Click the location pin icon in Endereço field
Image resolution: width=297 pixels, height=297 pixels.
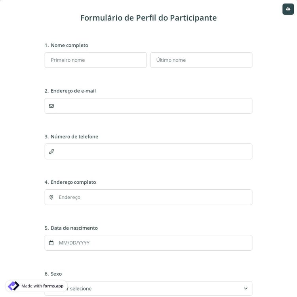(51, 197)
